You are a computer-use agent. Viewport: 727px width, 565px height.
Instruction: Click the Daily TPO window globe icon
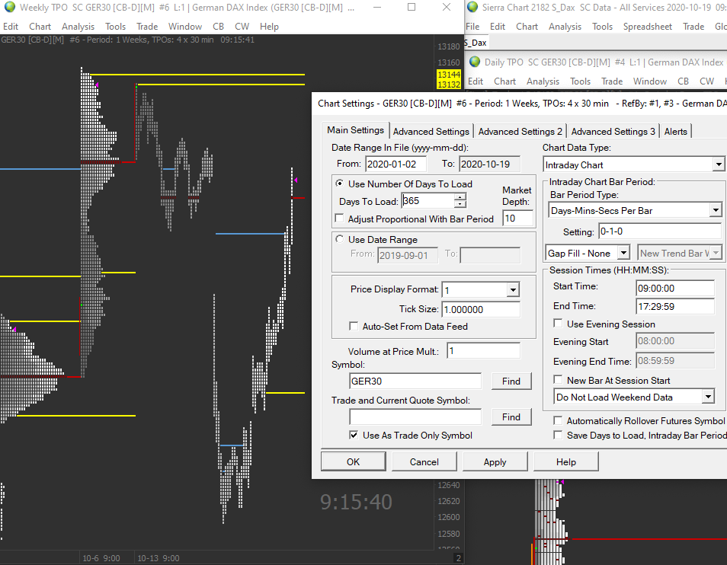click(475, 62)
